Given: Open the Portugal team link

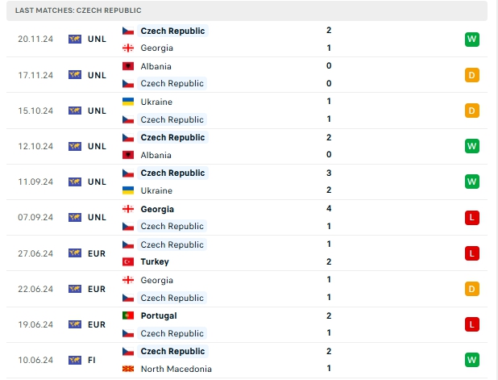Looking at the screenshot, I should pos(159,315).
